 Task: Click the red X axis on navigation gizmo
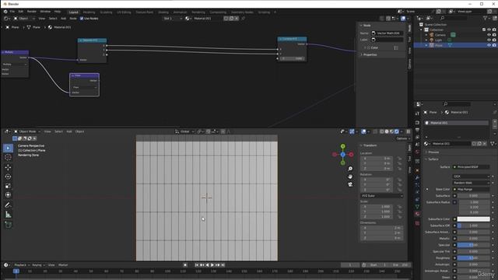click(351, 155)
